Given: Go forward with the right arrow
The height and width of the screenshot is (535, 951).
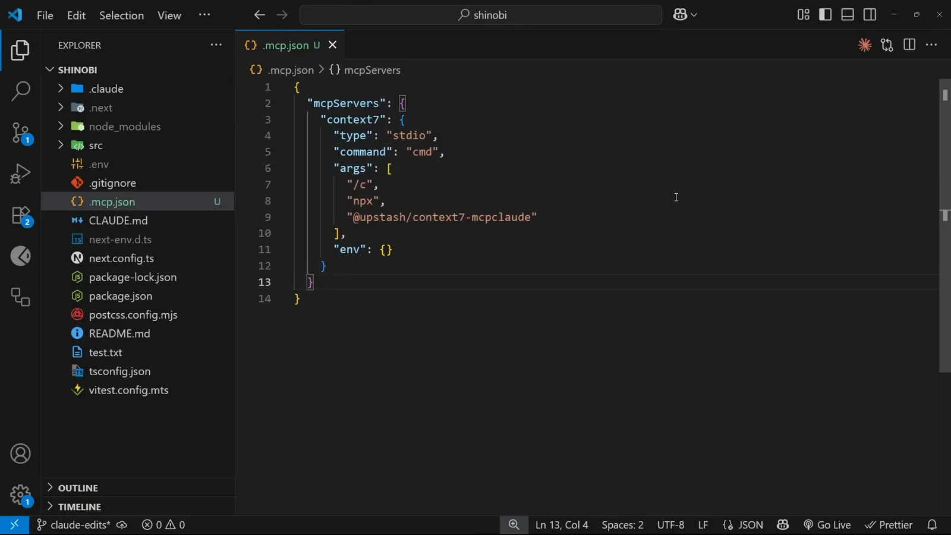Looking at the screenshot, I should pyautogui.click(x=282, y=15).
